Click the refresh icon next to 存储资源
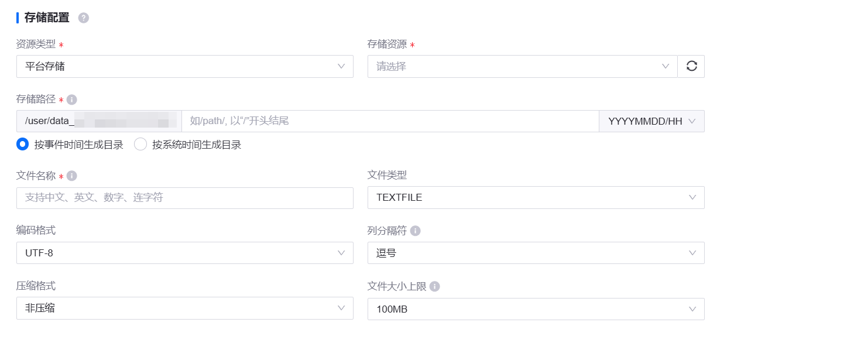 coord(691,66)
